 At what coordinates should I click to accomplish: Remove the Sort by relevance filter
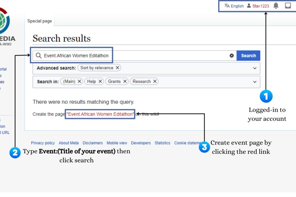click(118, 68)
